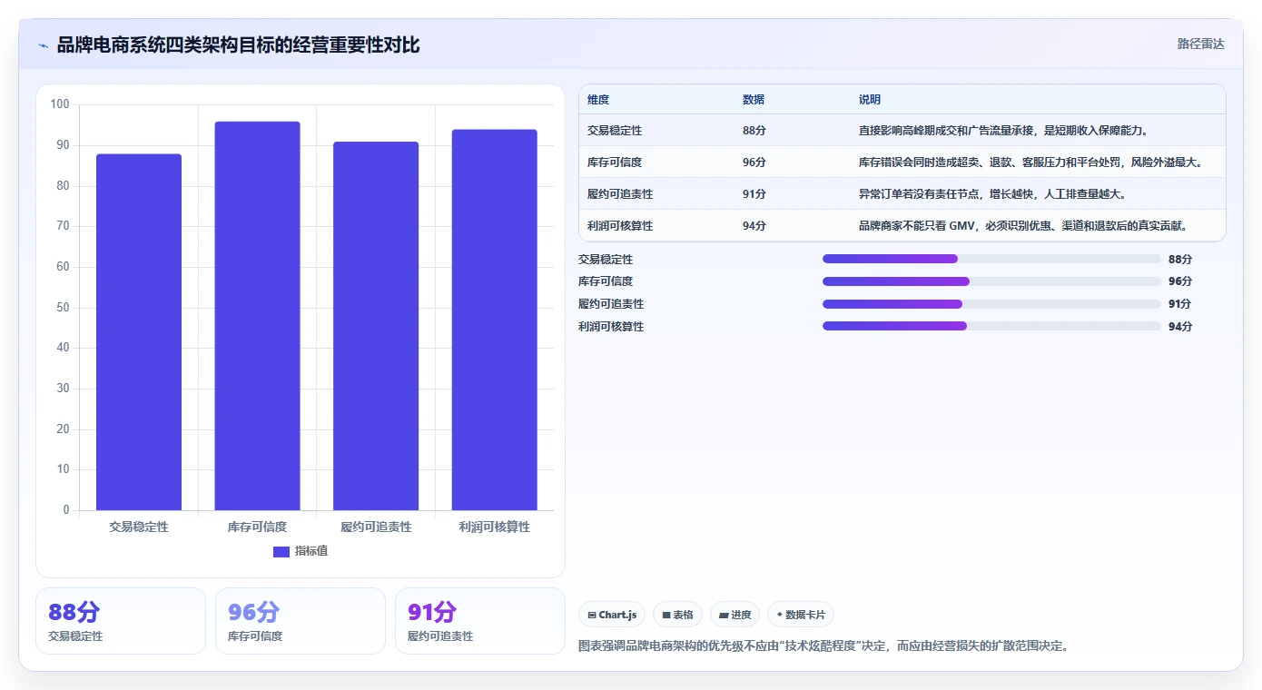
Task: Click the lightning icon beside the dashboard title
Action: [x=43, y=45]
